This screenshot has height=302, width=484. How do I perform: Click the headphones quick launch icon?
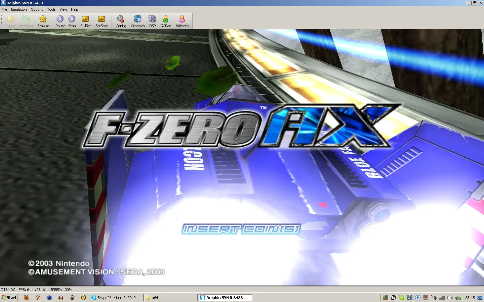click(61, 298)
